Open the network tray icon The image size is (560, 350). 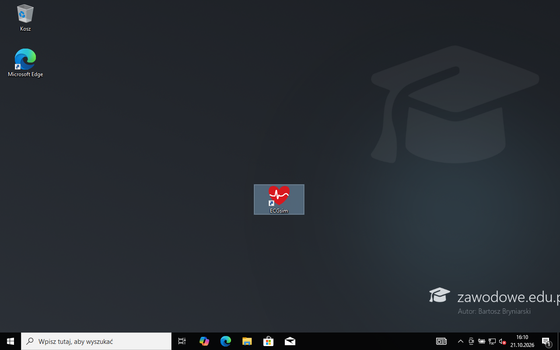[492, 341]
